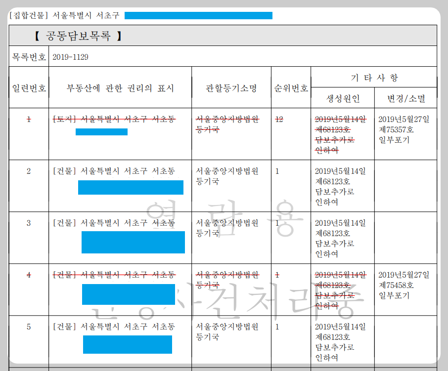Click the serial number 5 cell
Viewport: 448px width, 371px height.
coord(28,326)
